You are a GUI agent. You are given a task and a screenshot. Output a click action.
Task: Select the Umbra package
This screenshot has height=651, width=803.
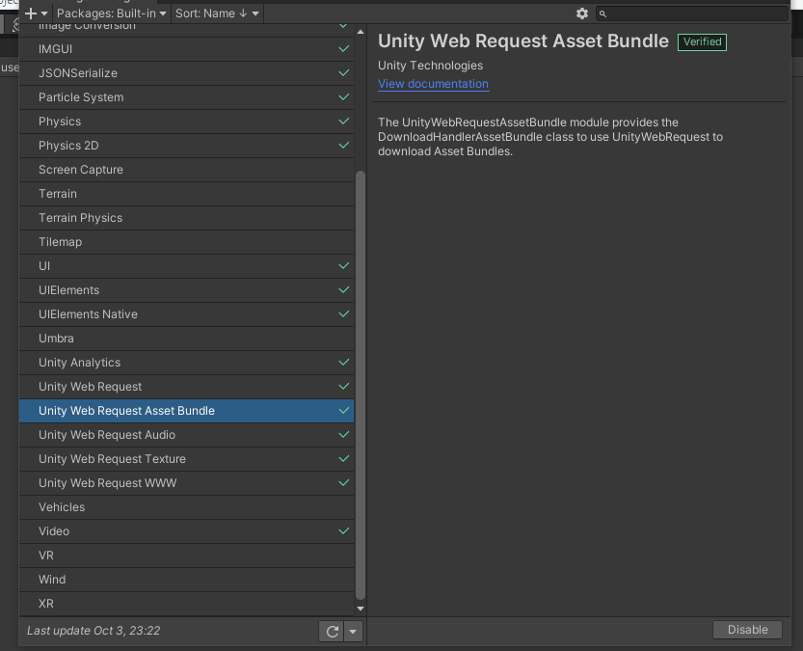click(x=186, y=339)
